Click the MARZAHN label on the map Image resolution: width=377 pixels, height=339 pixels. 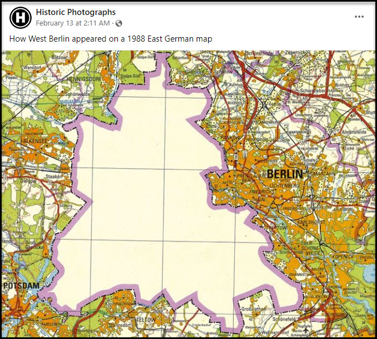[x=324, y=173]
